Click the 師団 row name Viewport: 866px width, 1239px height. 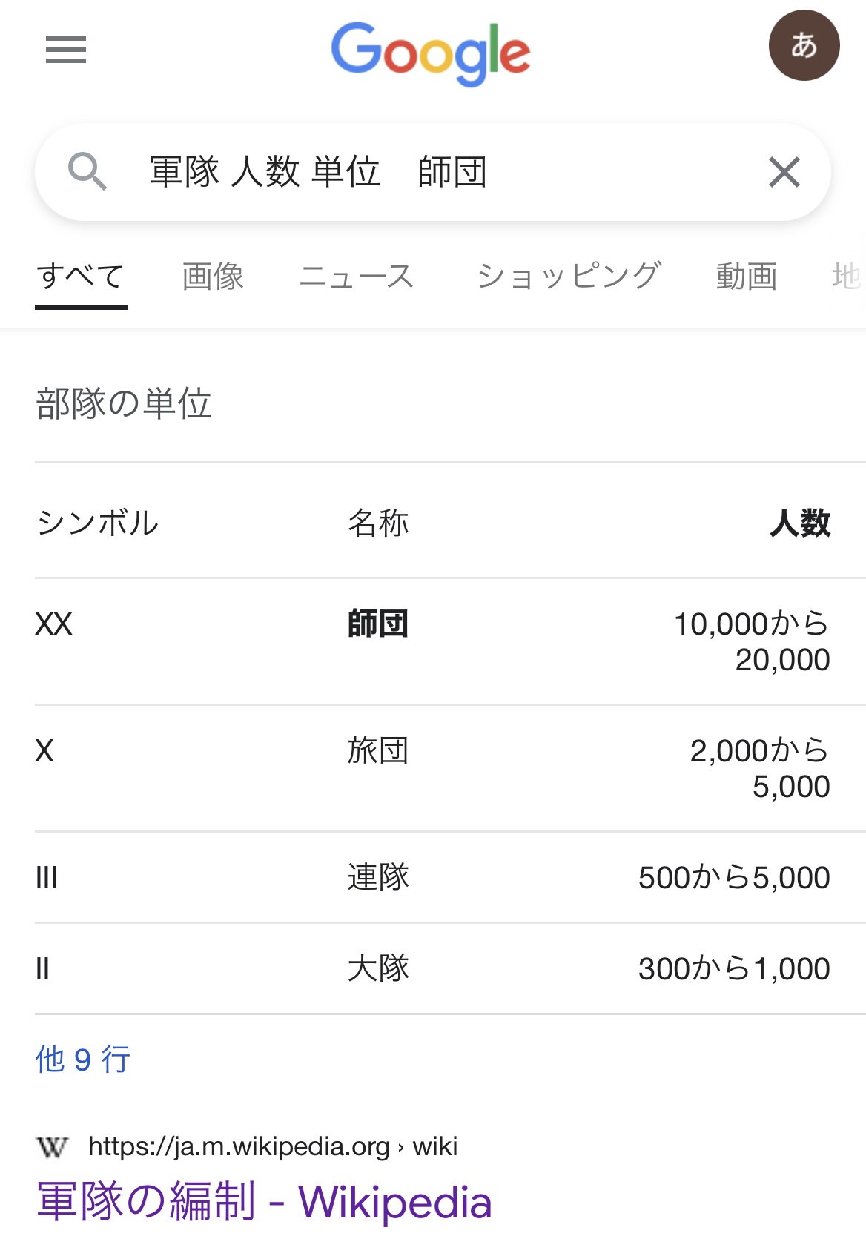(x=378, y=624)
